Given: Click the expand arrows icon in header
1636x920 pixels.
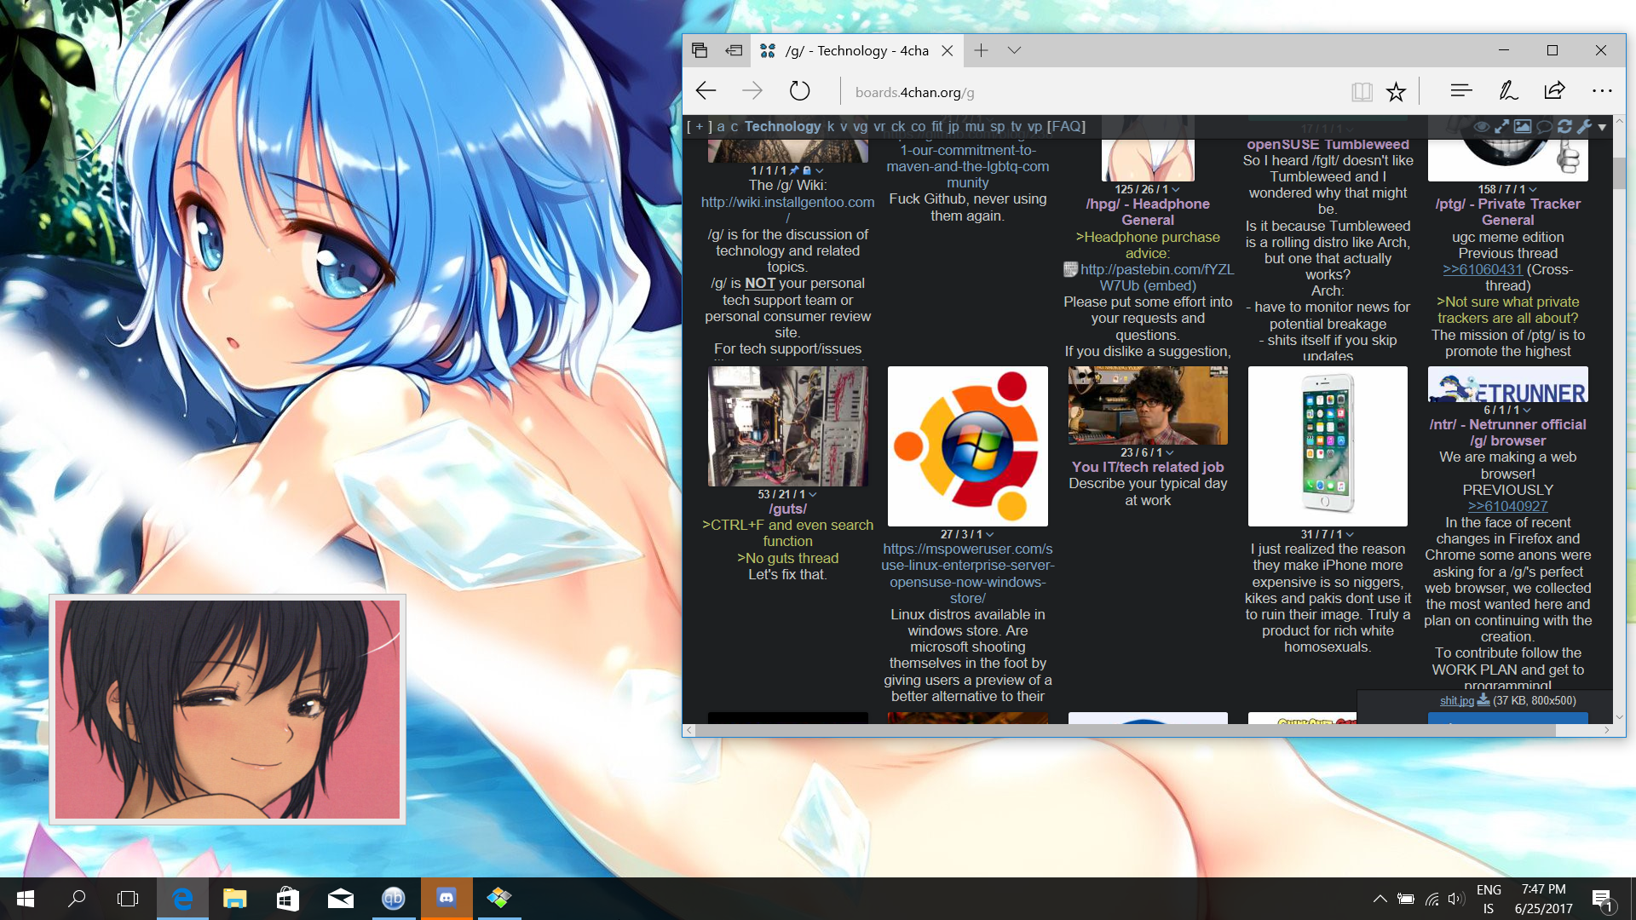Looking at the screenshot, I should click(x=1501, y=126).
